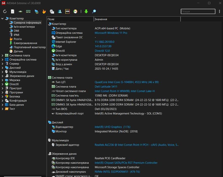
Task: Open the Edge version 141.0.3537.99 link
Action: tap(103, 46)
